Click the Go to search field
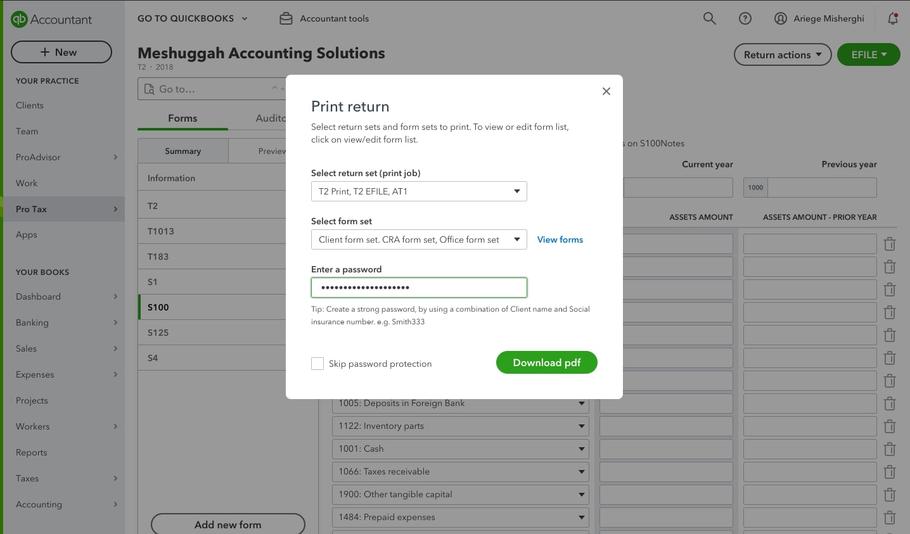 [x=212, y=89]
